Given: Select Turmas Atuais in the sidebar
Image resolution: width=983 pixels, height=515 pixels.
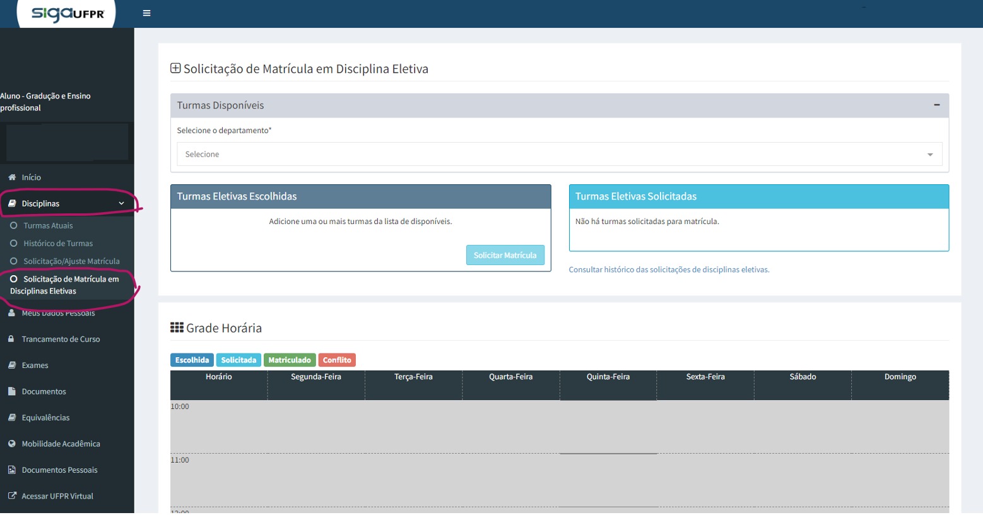Looking at the screenshot, I should (48, 225).
